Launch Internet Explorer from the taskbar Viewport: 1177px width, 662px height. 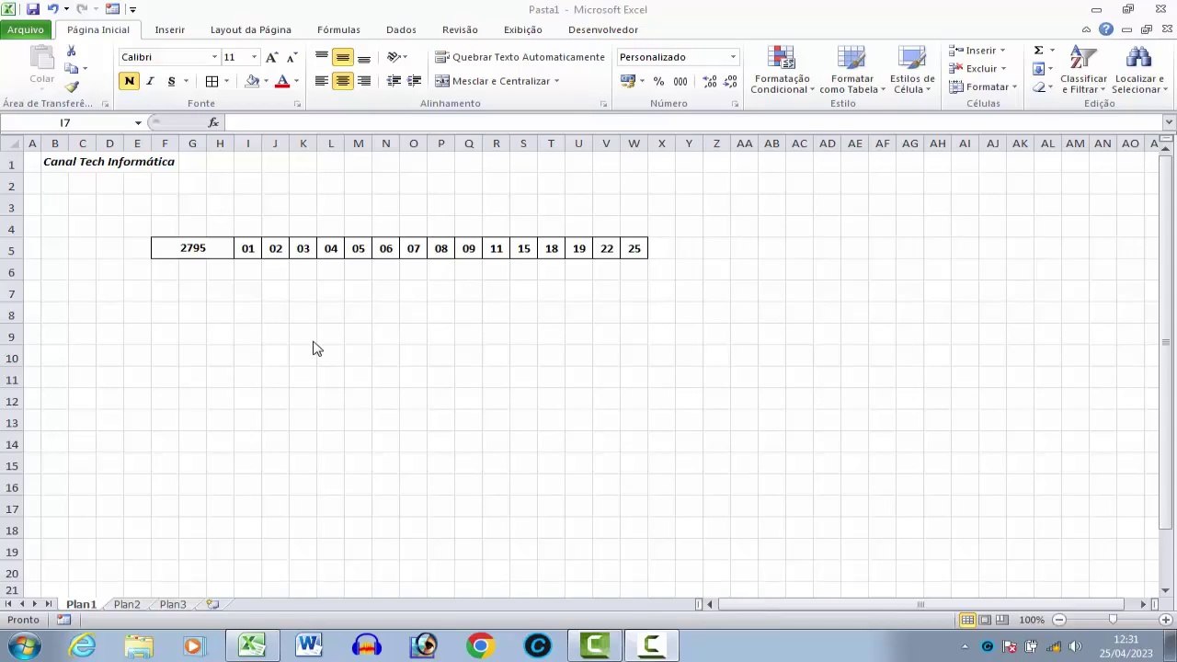click(83, 645)
